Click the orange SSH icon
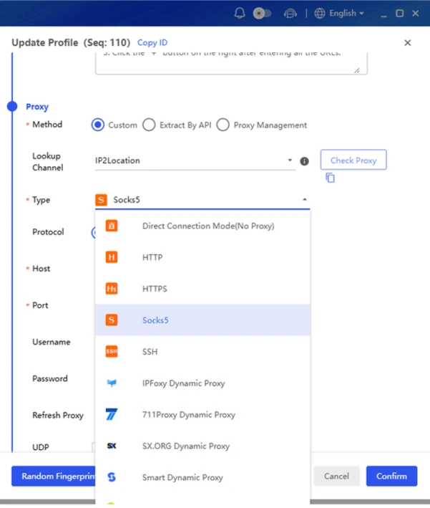Screen dimensions: 430x508 point(112,352)
